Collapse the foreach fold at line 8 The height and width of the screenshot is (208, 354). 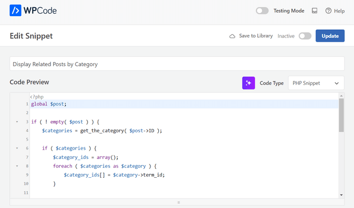click(17, 166)
